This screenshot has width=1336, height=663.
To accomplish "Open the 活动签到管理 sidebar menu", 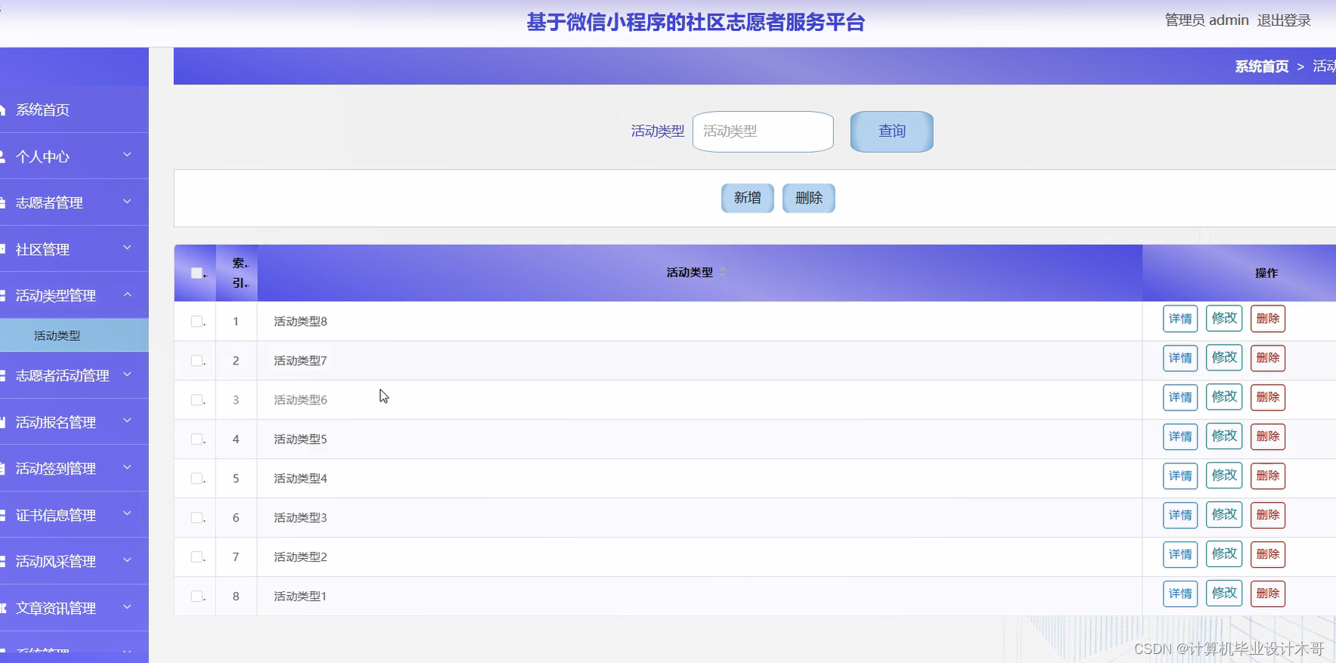I will pos(74,469).
